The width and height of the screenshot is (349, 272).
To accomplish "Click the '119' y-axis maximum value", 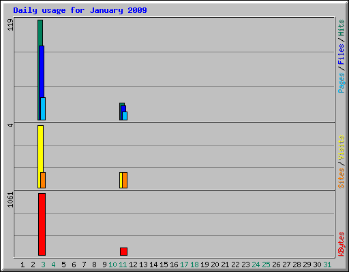I will pos(10,25).
